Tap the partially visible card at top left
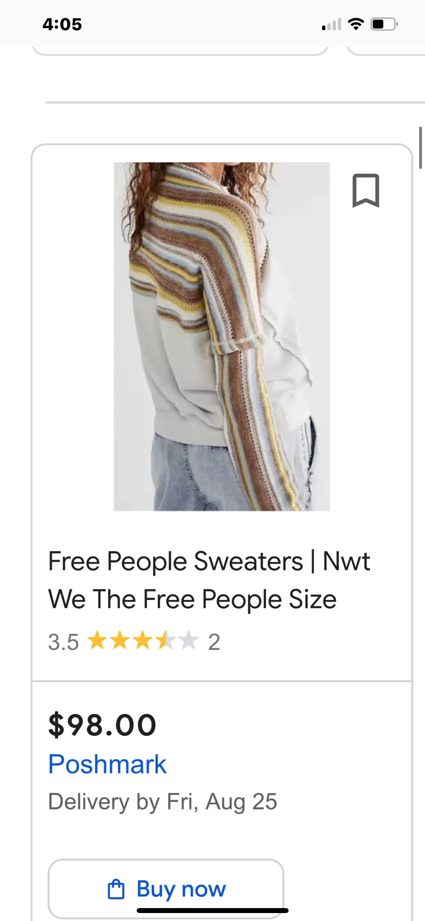 180,51
